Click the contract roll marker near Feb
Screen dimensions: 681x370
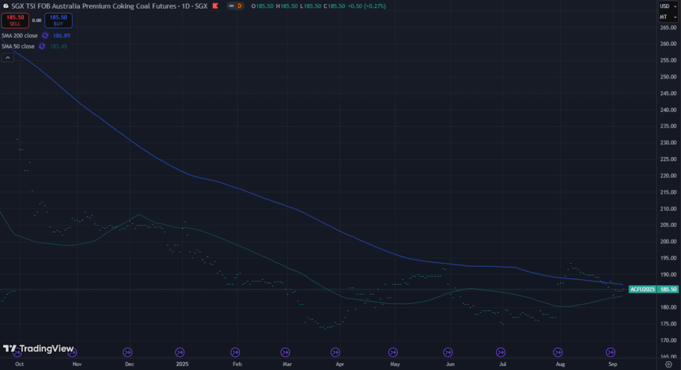coord(235,352)
